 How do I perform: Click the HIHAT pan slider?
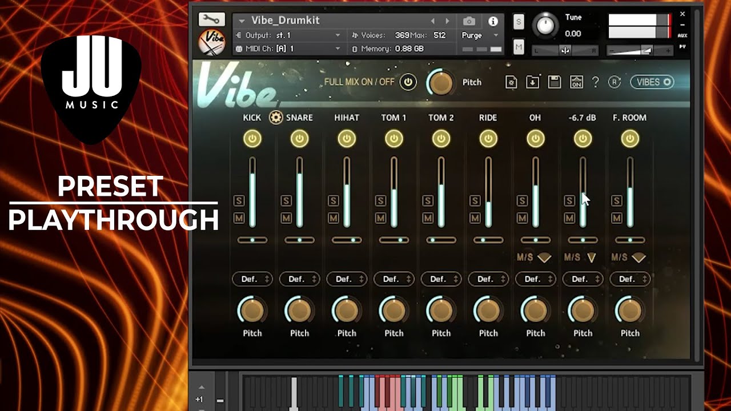coord(347,240)
